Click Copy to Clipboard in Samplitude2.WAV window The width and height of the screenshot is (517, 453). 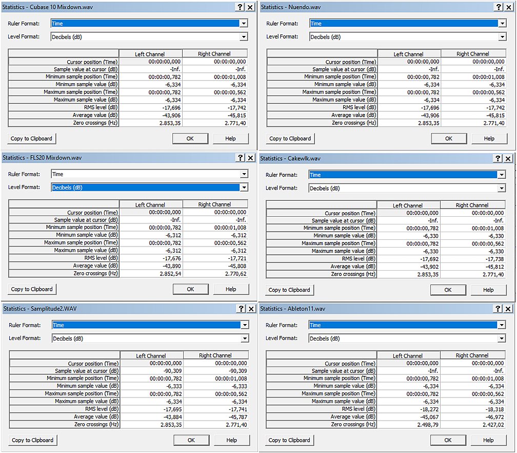(x=33, y=440)
